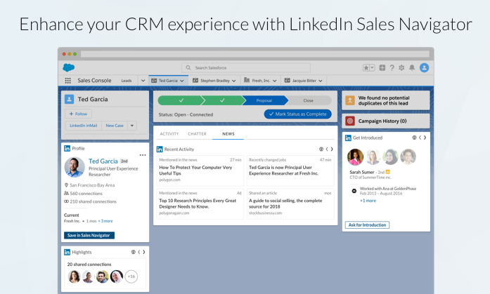Screen dimensions: 490x294
Task: Open Profile card three-dot menu
Action: point(143,155)
